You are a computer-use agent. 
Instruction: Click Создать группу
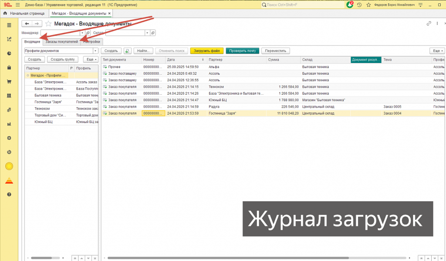tap(63, 59)
